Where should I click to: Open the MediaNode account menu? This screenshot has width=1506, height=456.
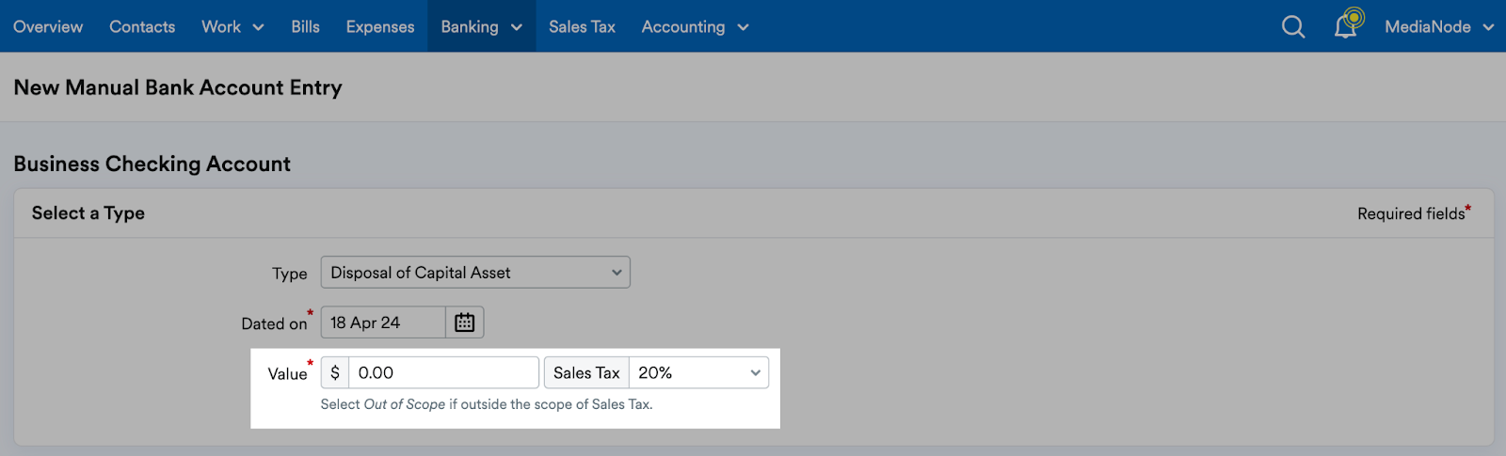click(1439, 26)
